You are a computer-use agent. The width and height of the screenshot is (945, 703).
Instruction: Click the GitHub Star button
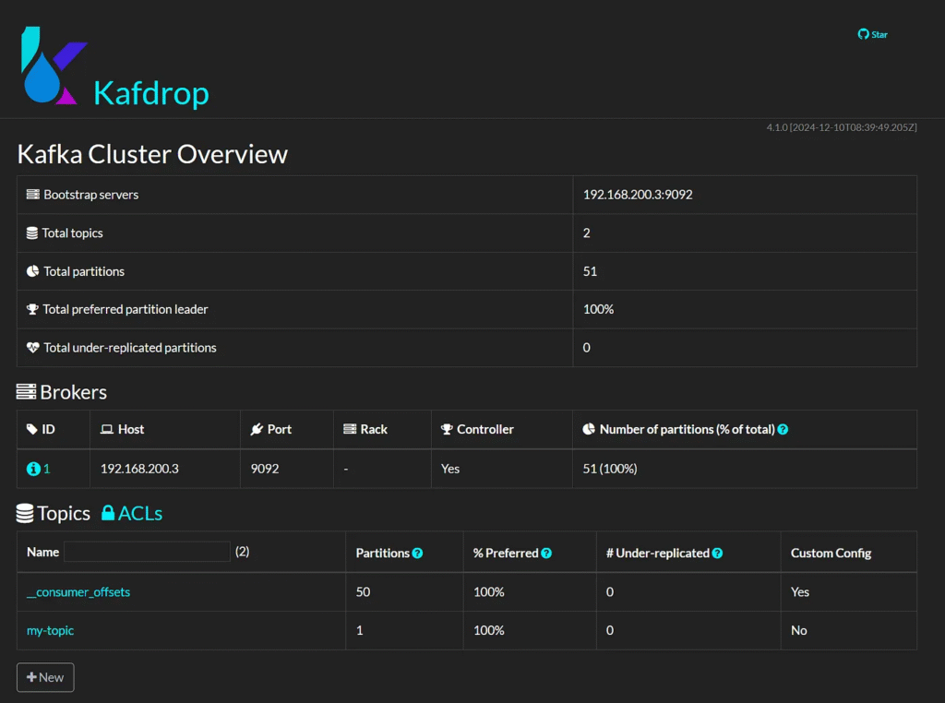872,34
